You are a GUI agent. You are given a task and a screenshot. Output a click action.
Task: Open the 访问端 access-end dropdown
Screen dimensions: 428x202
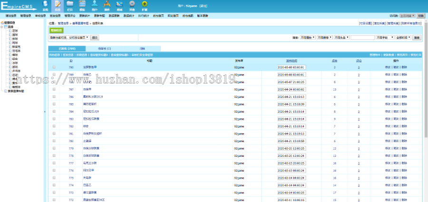408,16
